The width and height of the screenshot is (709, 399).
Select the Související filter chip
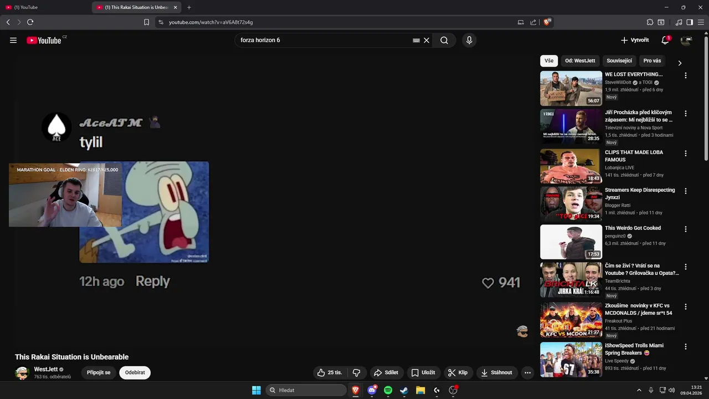[x=619, y=61]
